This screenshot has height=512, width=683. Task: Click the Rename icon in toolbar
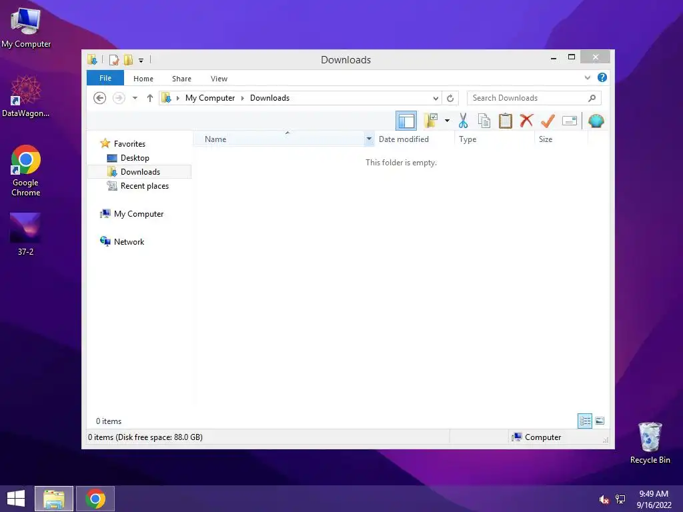coord(570,121)
